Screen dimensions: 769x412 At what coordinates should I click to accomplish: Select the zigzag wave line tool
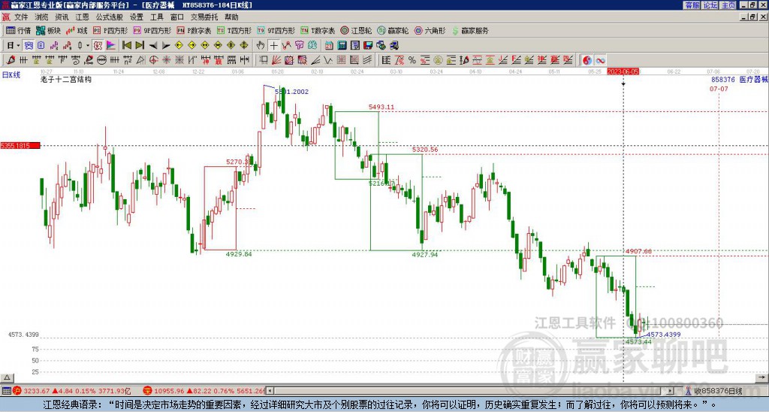328,60
